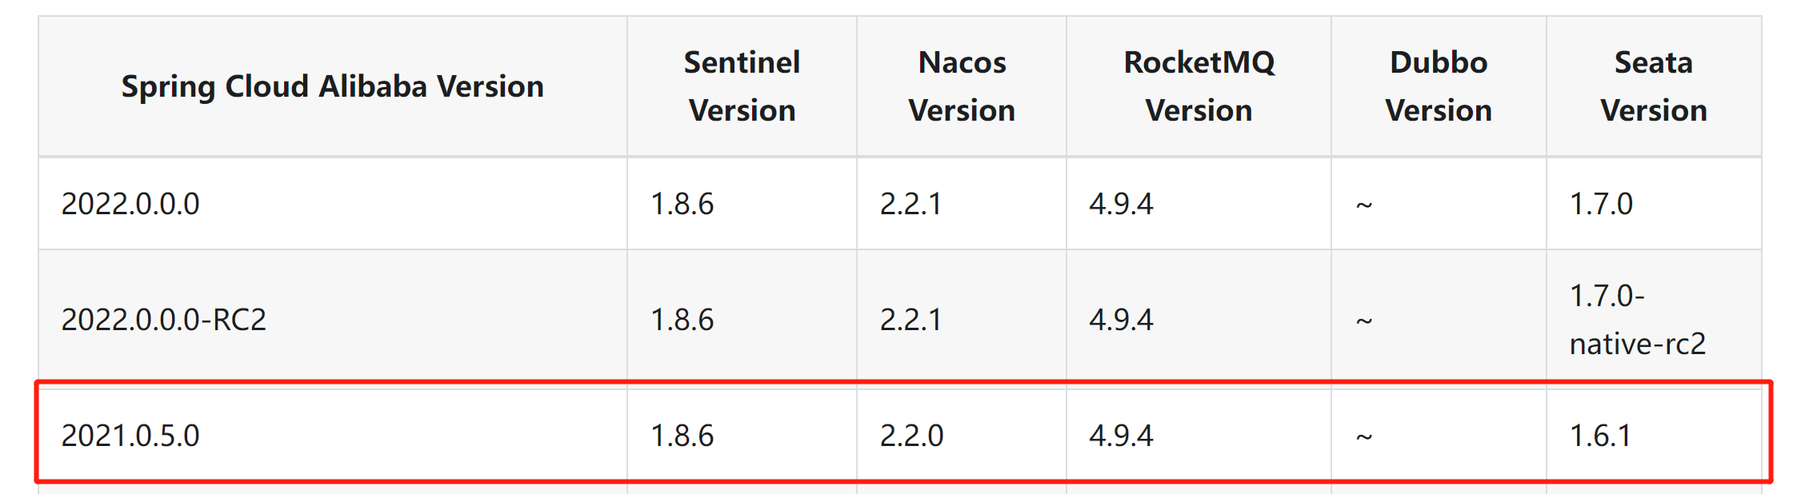Click Nacos 2.2.1 in the 2022.0.0.0-RC2 row
This screenshot has width=1797, height=494.
point(911,320)
